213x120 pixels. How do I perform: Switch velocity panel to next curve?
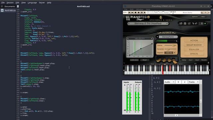point(152,39)
